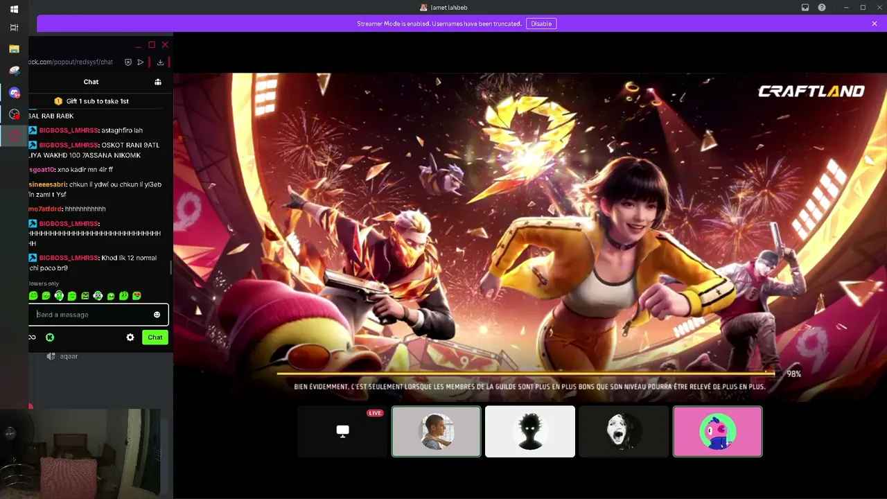Open the Snipping Tool taskbar icon

coord(14,71)
